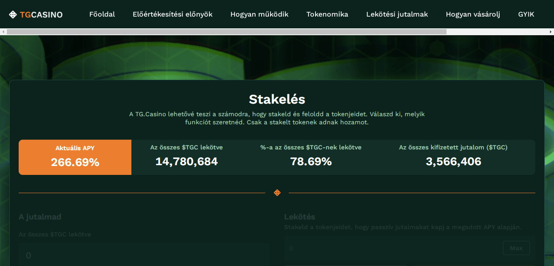The height and width of the screenshot is (266, 554).
Task: Click the horizontal scrollbar thumb
Action: coord(227,32)
